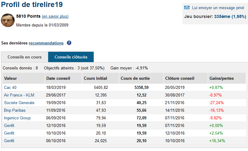This screenshot has height=151, width=248.
Task: Open the Genfit link with date conseil 10/10/2016
Action: click(9, 133)
